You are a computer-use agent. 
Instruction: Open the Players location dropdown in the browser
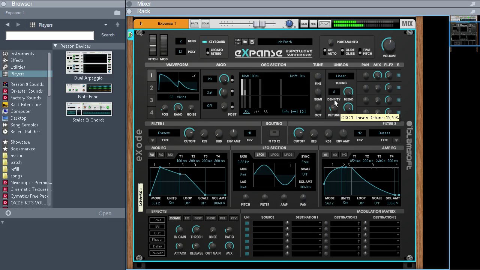coord(106,25)
